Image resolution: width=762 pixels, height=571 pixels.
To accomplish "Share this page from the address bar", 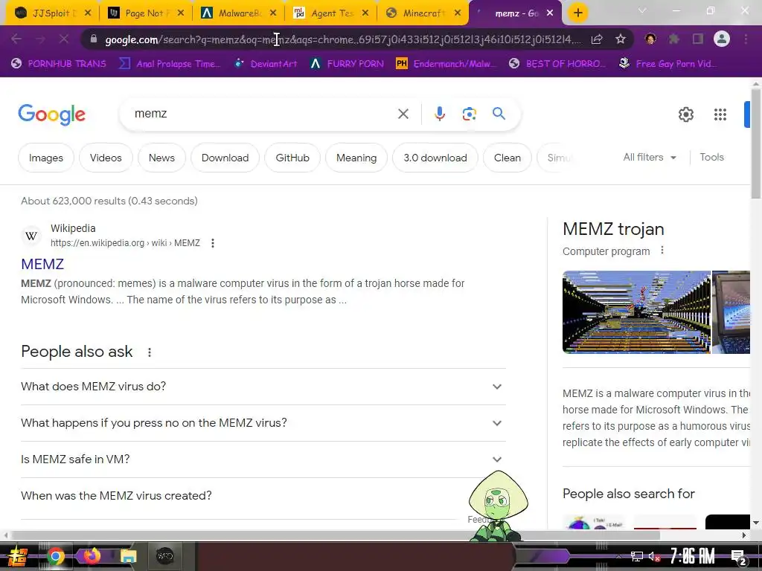I will click(597, 39).
